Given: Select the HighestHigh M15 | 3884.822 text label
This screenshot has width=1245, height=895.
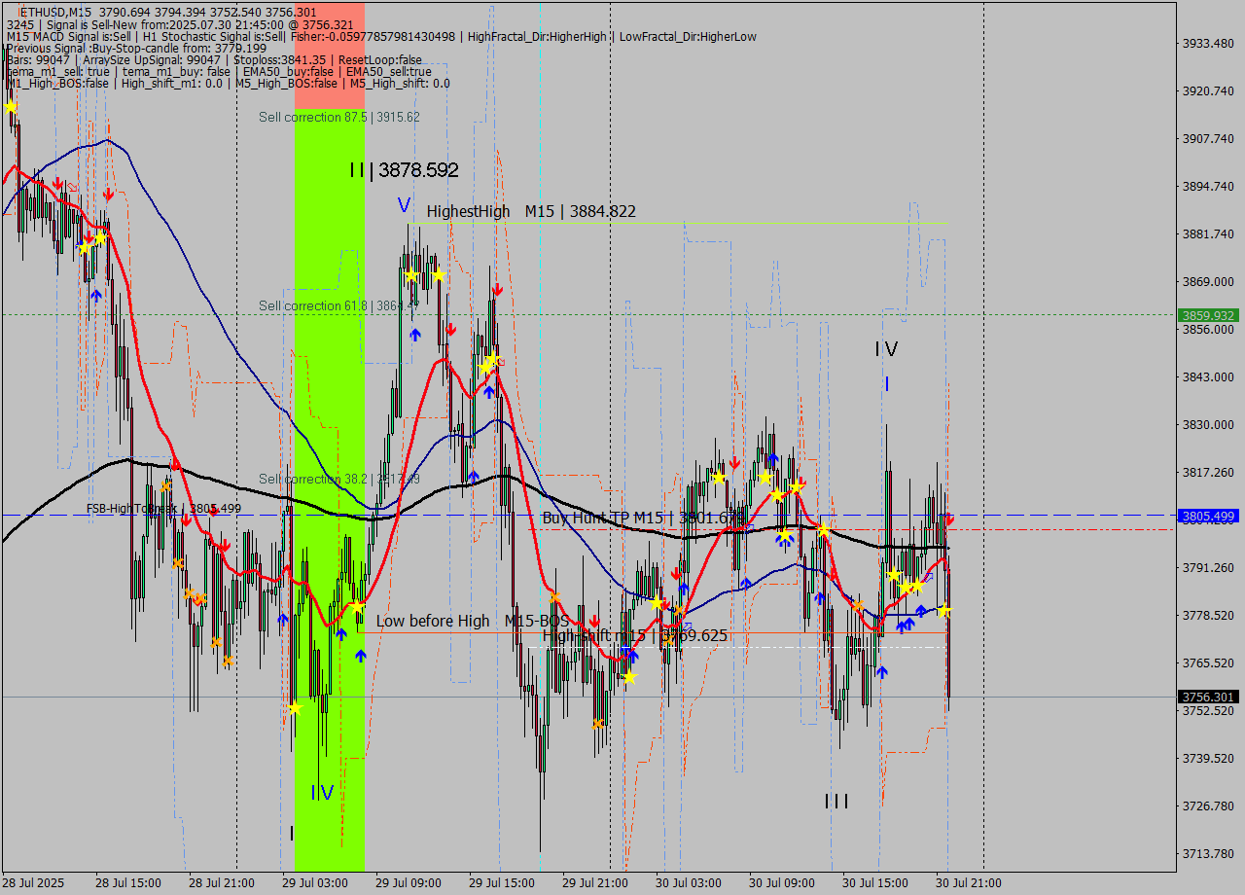Looking at the screenshot, I should point(530,211).
